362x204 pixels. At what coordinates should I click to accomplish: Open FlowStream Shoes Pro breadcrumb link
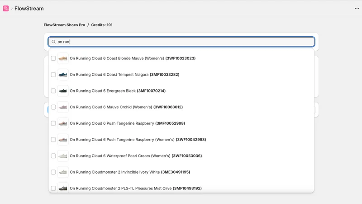(64, 25)
